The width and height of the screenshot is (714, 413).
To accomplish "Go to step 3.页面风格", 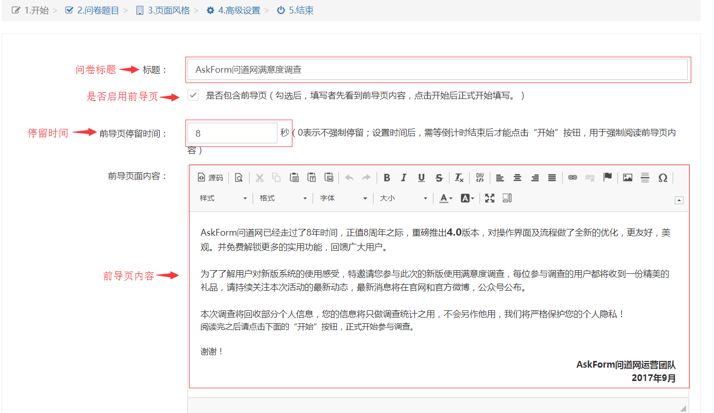I will click(163, 10).
